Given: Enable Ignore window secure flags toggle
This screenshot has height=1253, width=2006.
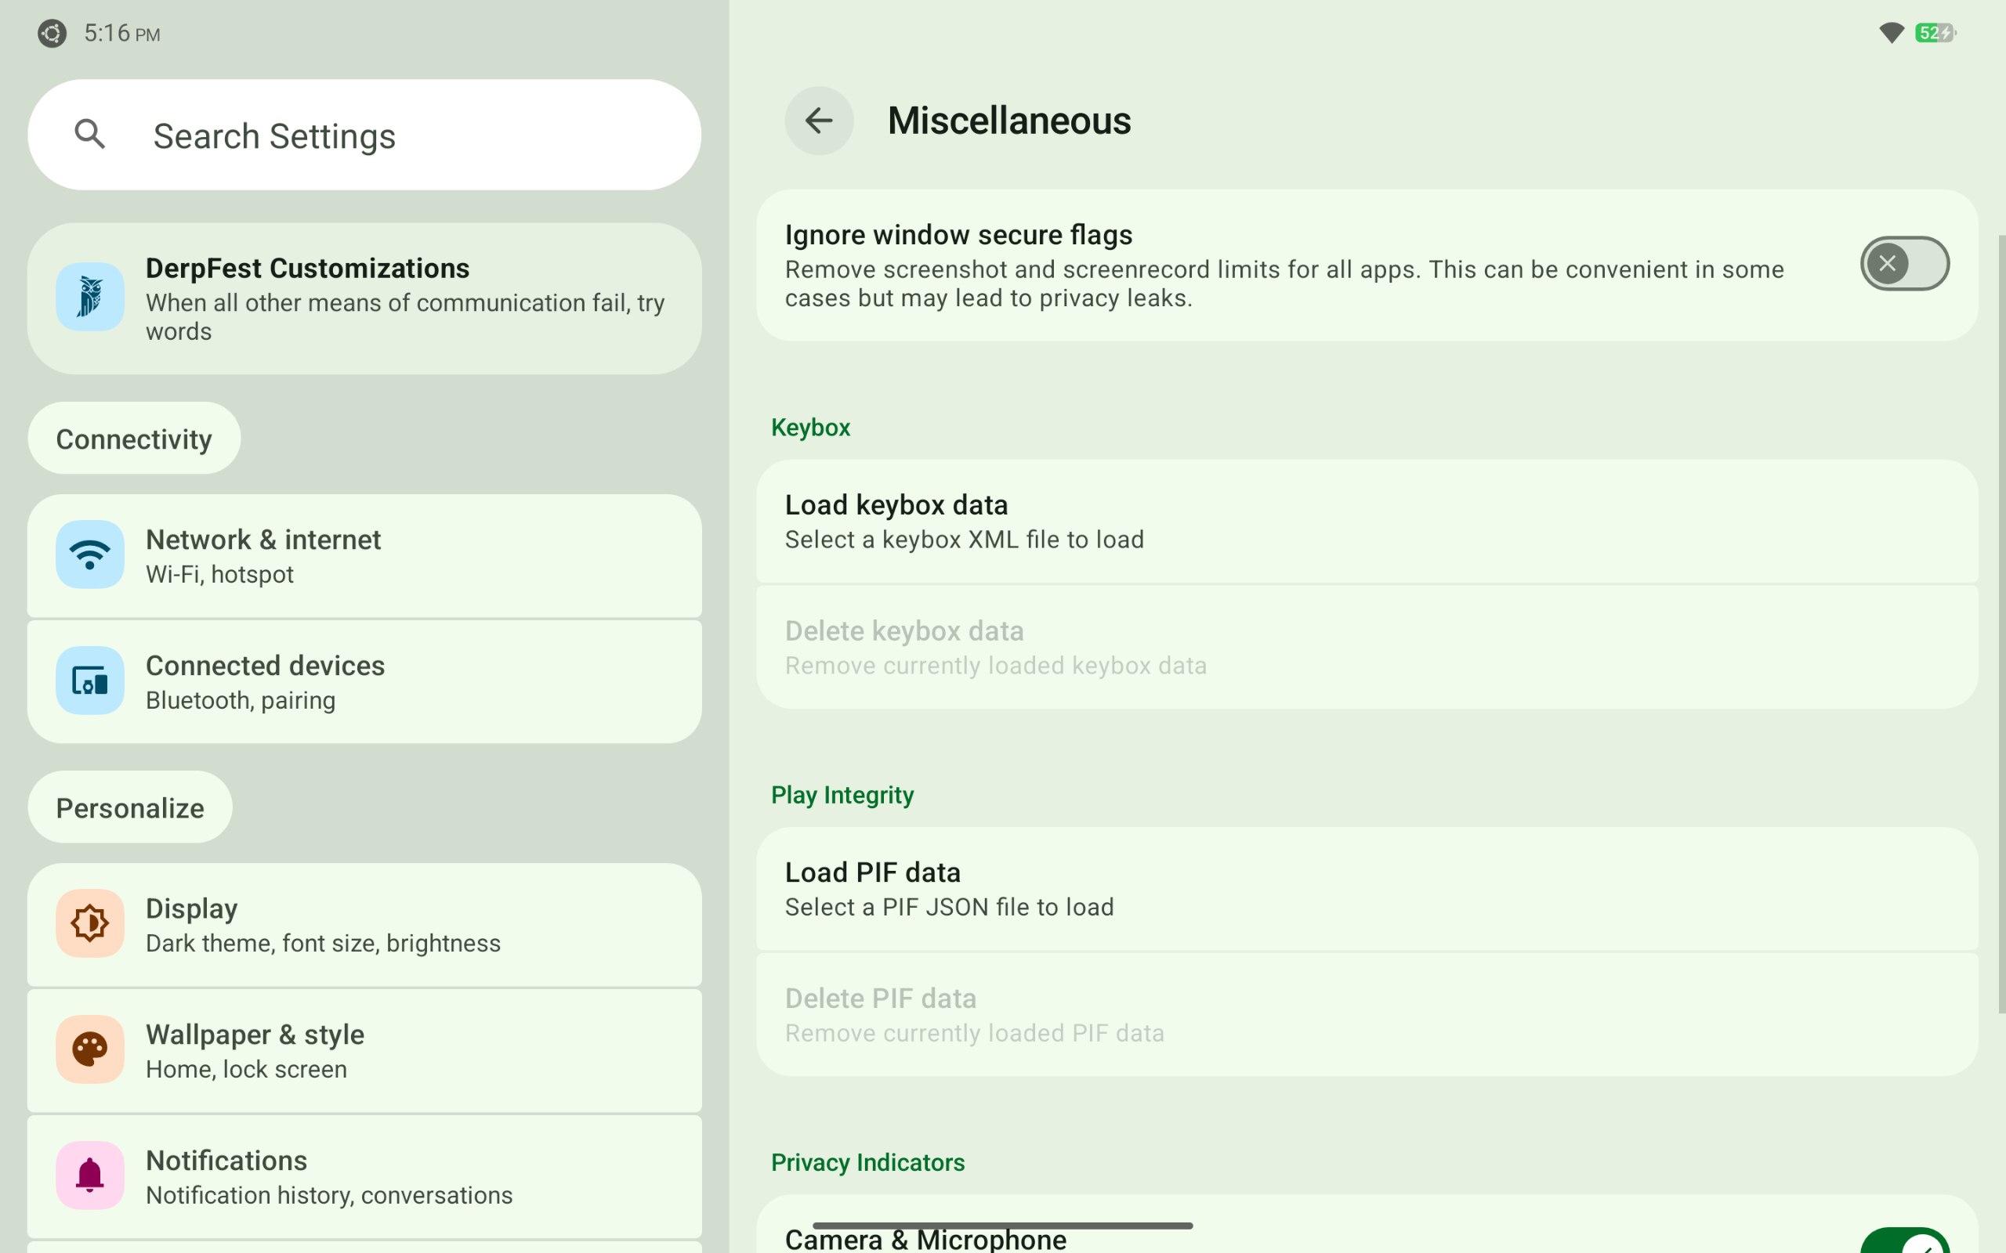Looking at the screenshot, I should tap(1903, 264).
